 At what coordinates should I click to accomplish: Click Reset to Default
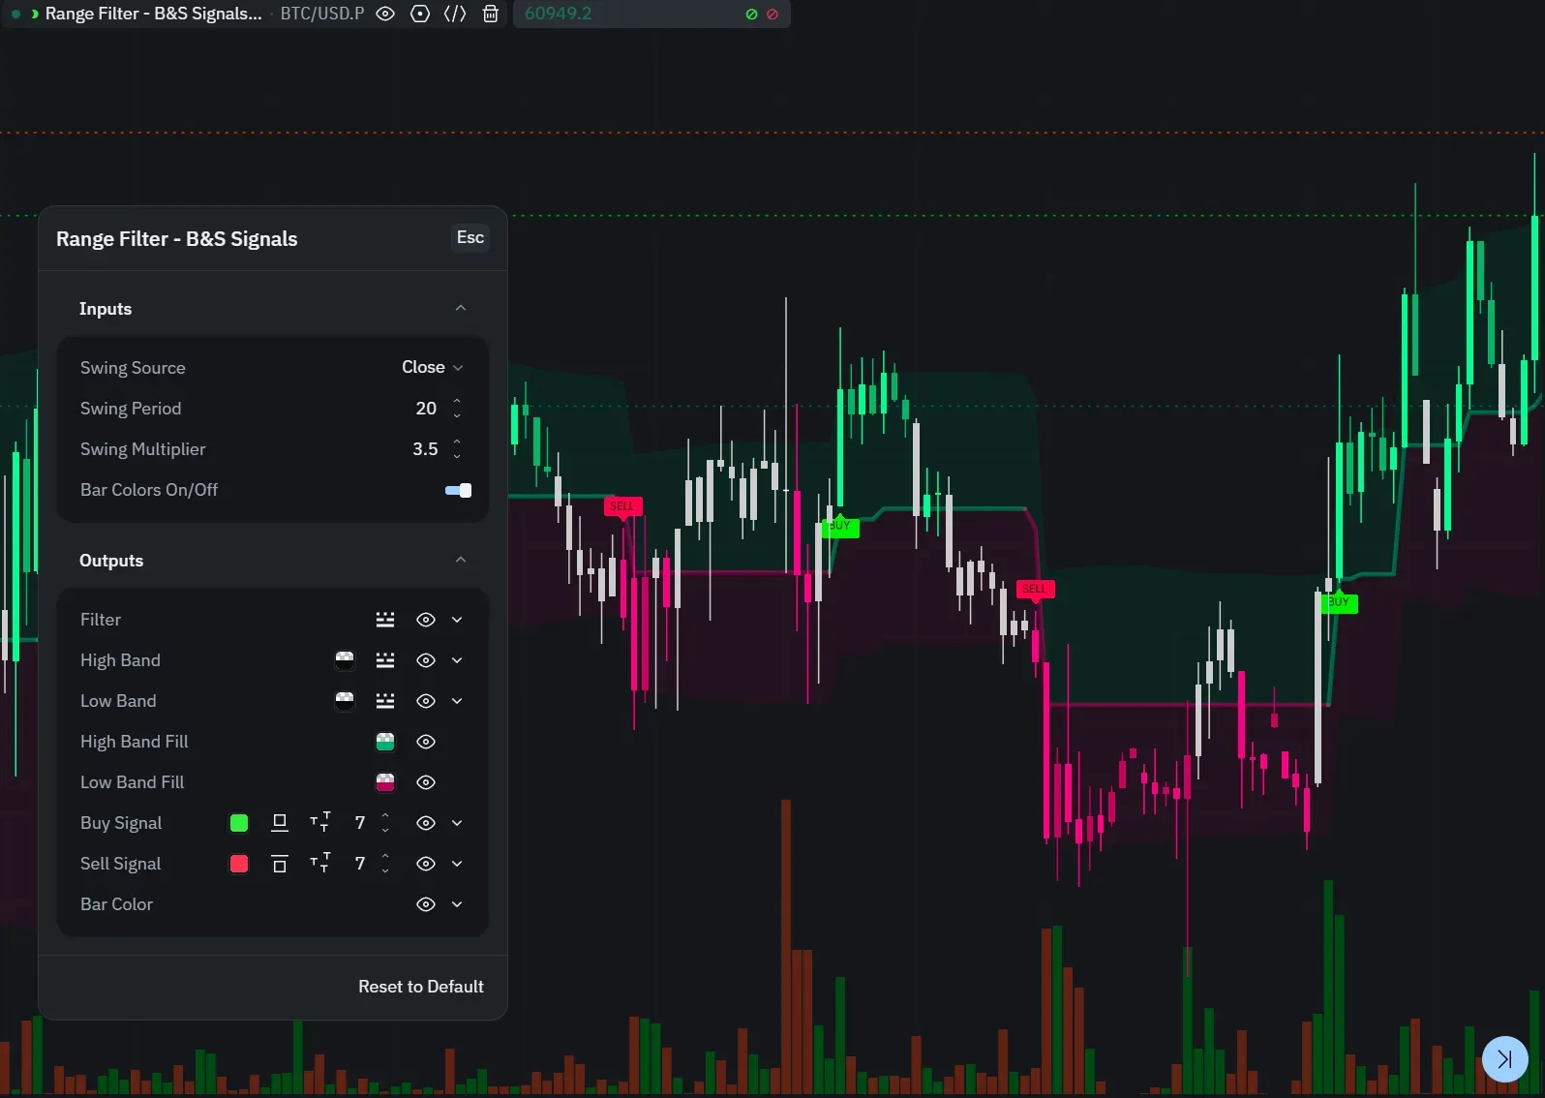point(421,987)
